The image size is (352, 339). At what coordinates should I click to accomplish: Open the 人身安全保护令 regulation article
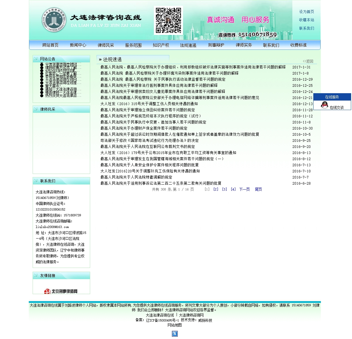[x=150, y=165]
